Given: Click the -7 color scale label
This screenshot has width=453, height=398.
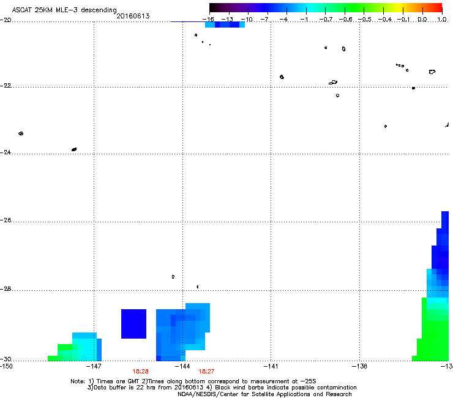Looking at the screenshot, I should click(x=265, y=20).
